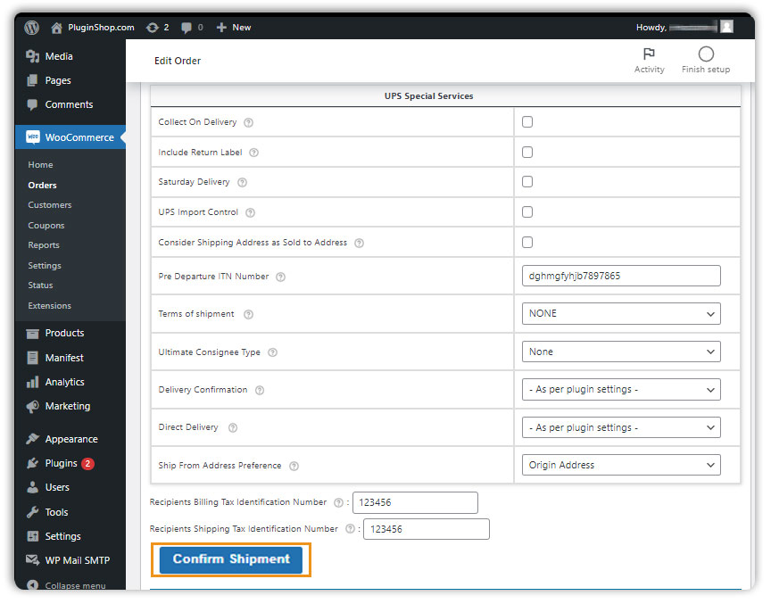Screen dimensions: 771x604
Task: Click the Plugins plug icon
Action: tap(32, 463)
